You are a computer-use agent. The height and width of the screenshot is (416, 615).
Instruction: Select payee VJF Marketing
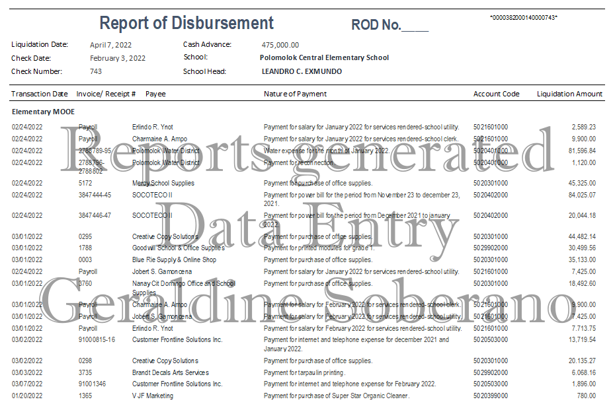click(x=153, y=396)
